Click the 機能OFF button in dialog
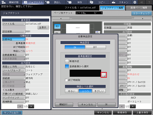This screenshot has height=115, width=153. pos(64,104)
